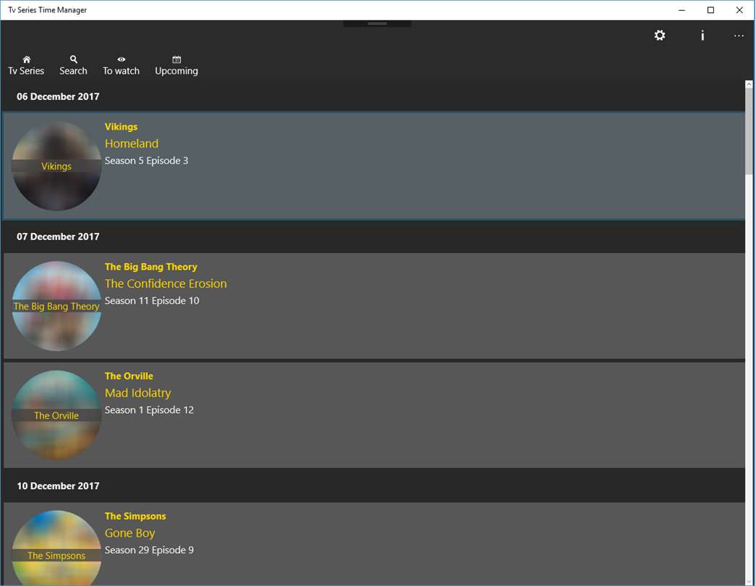Select The Orville bold series title
Viewport: 755px width, 586px height.
point(129,376)
